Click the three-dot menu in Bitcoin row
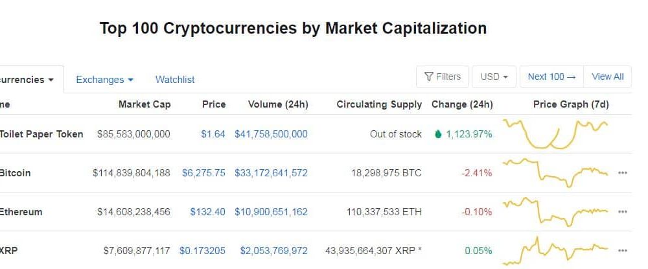648x269 pixels. click(x=622, y=173)
